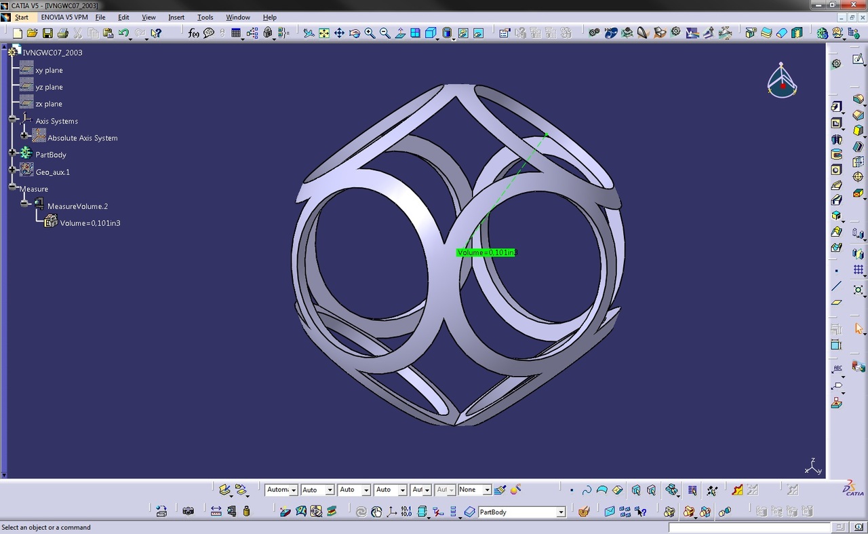
Task: Open a file with Open icon
Action: [x=32, y=33]
